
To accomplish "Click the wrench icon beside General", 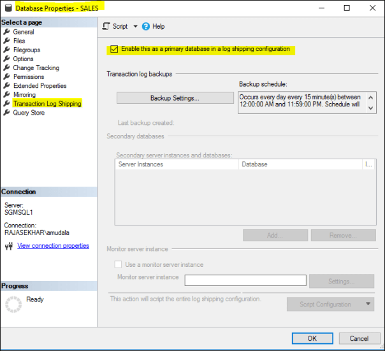I will click(x=6, y=32).
